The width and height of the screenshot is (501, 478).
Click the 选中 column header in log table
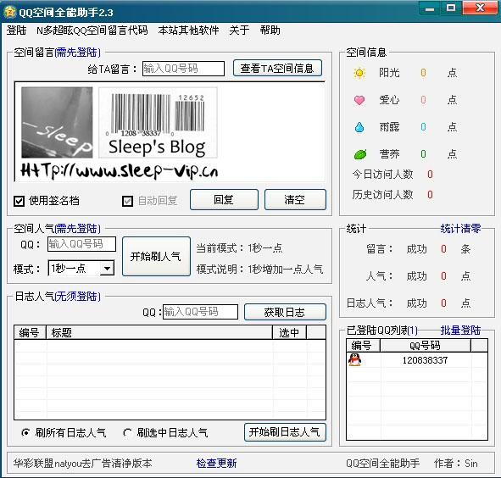[x=289, y=332]
